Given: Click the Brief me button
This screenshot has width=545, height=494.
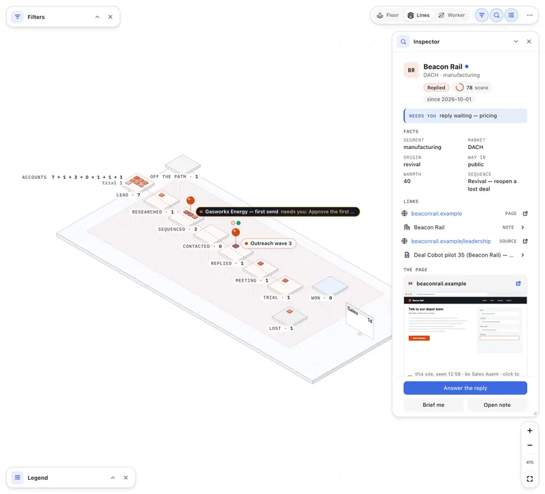Looking at the screenshot, I should click(433, 405).
